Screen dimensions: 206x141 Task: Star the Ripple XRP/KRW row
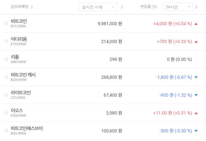tap(6, 59)
